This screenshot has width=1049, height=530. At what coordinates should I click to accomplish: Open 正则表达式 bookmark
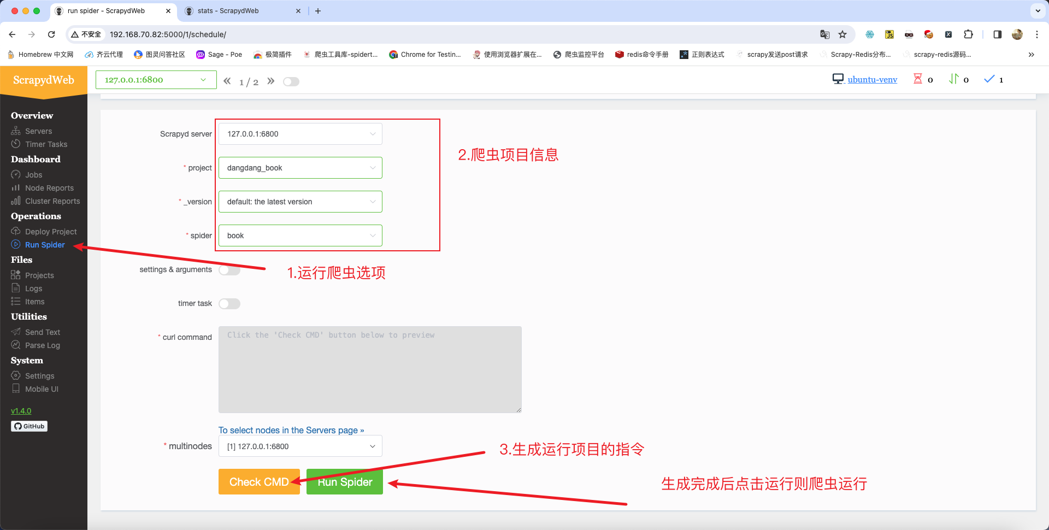point(702,55)
